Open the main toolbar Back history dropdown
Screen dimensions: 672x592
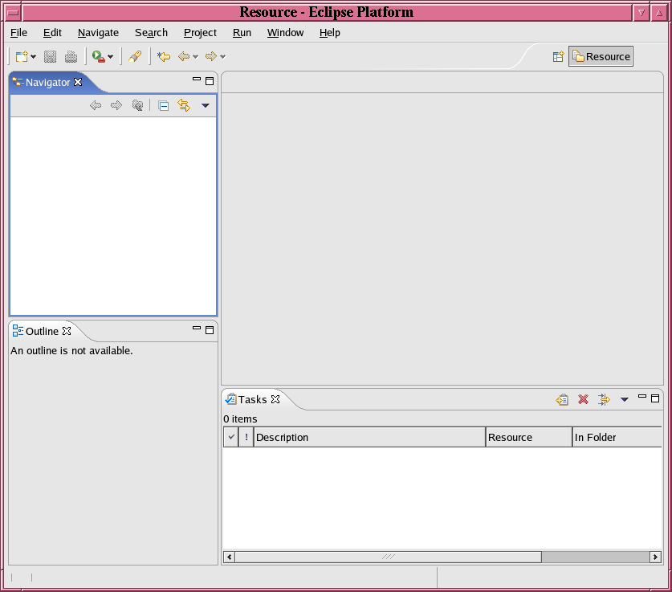coord(195,56)
